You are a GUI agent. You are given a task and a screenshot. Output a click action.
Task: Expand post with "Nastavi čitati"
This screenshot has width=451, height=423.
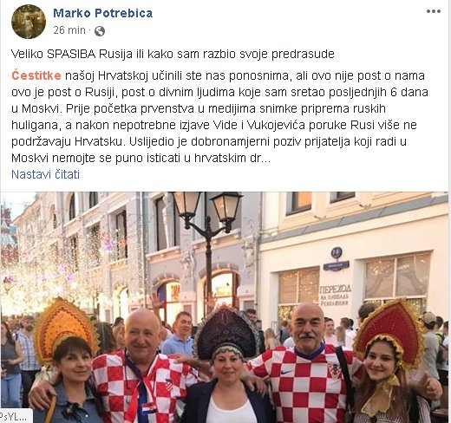(45, 174)
